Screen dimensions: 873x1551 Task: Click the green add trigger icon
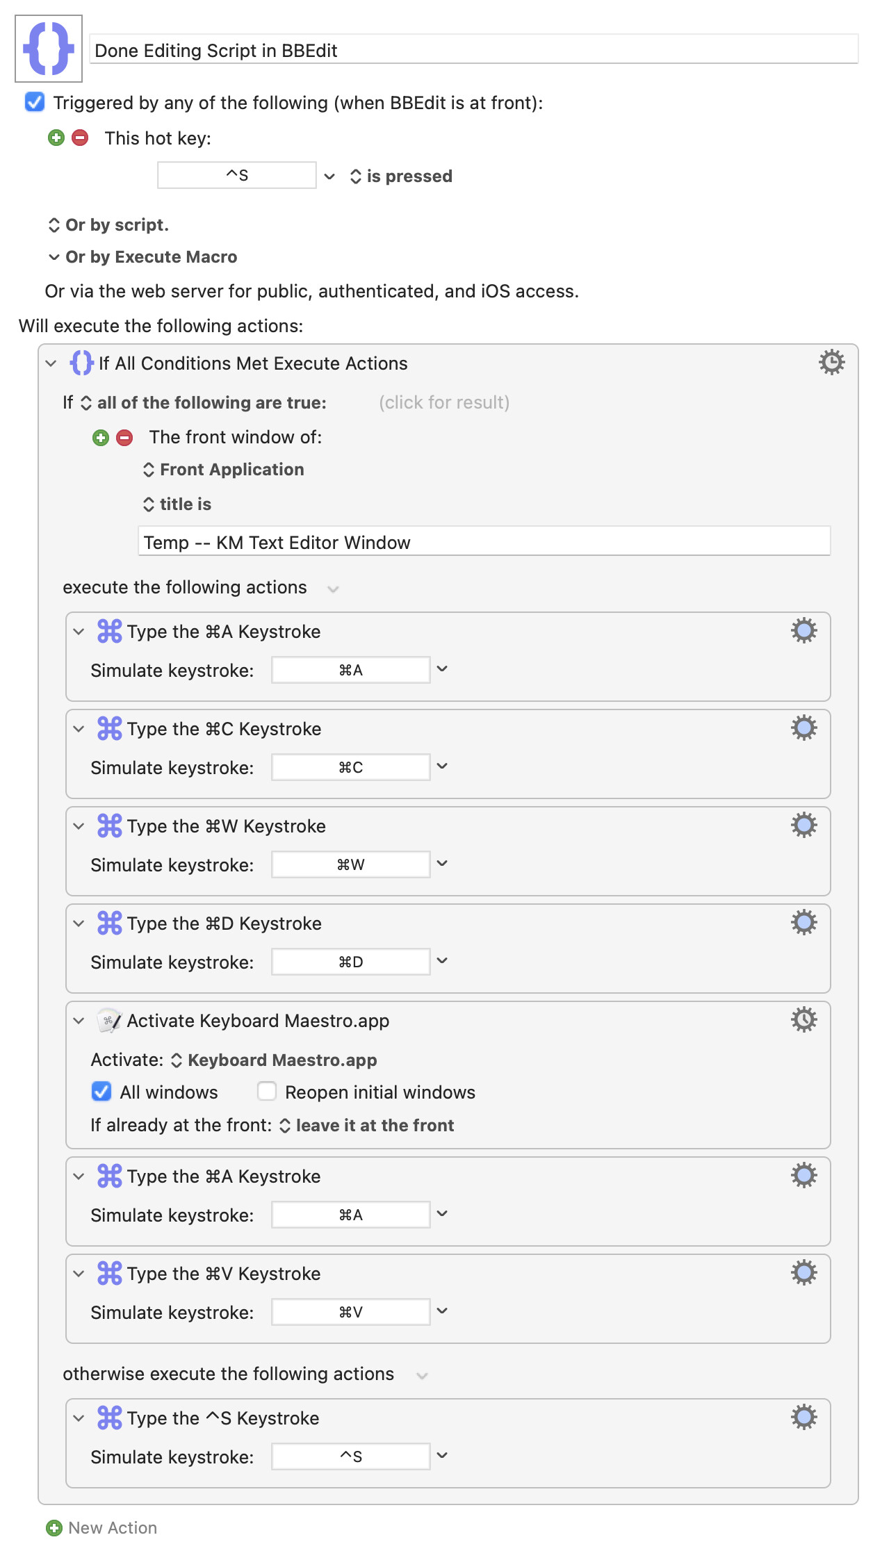coord(56,138)
